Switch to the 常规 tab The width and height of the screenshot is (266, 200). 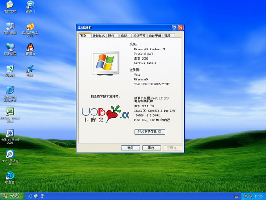point(85,35)
